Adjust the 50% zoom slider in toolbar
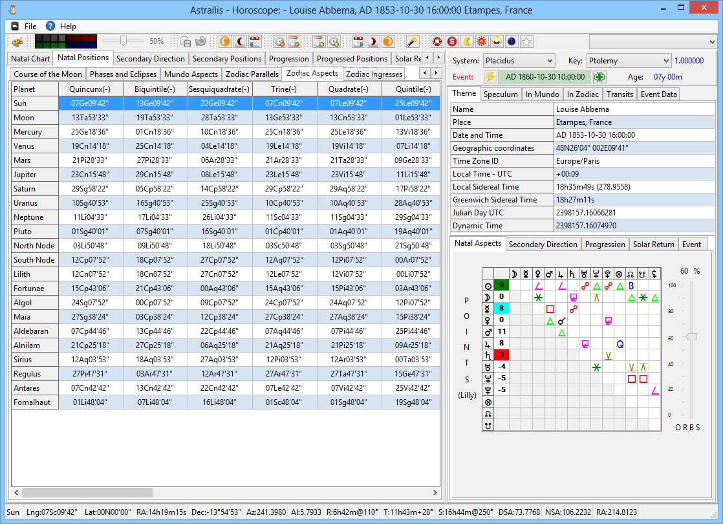 click(123, 41)
